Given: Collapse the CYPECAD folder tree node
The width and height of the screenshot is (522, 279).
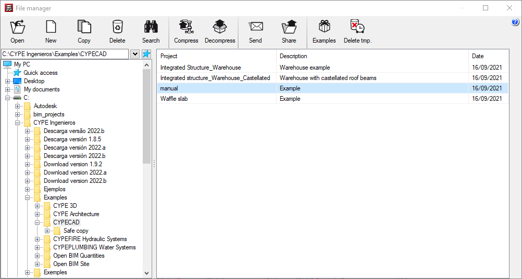Looking at the screenshot, I should pos(38,222).
